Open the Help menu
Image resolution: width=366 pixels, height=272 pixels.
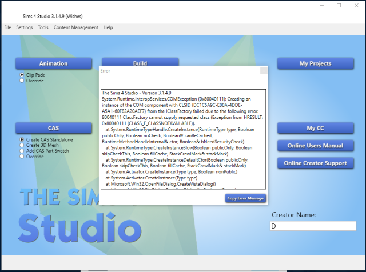point(108,27)
